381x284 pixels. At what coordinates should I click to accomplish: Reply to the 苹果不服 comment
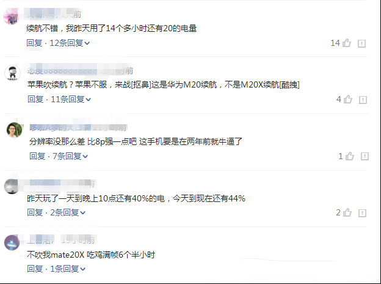(35, 99)
